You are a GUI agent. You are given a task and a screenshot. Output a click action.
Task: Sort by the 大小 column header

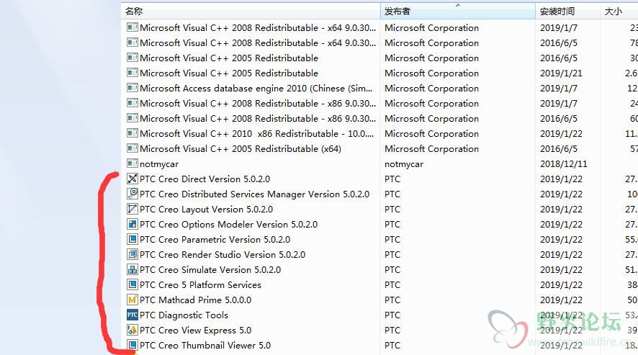pyautogui.click(x=619, y=12)
